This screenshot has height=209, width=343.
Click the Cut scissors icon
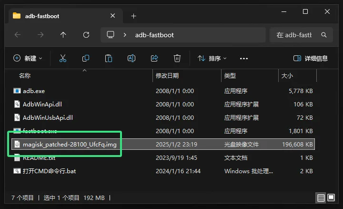pyautogui.click(x=63, y=58)
